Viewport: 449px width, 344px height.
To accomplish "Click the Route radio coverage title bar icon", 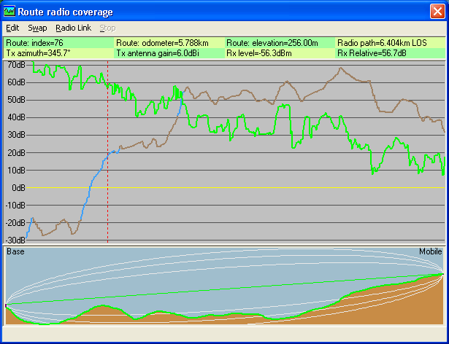I will point(9,12).
